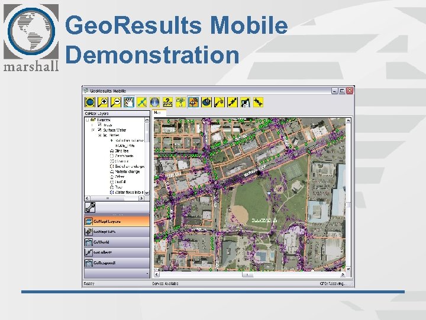Click the GoCollect! panel icon

(89, 252)
